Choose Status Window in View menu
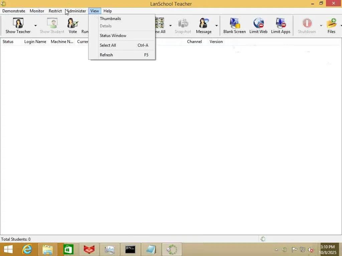Viewport: 342px width, 256px height. click(x=122, y=35)
